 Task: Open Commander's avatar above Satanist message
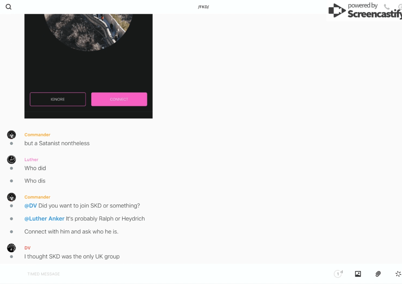(x=11, y=135)
